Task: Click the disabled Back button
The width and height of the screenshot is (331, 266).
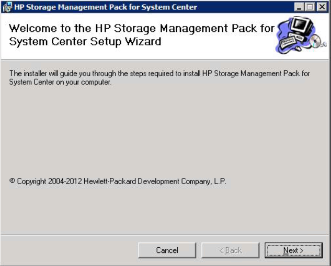Action: [x=230, y=250]
